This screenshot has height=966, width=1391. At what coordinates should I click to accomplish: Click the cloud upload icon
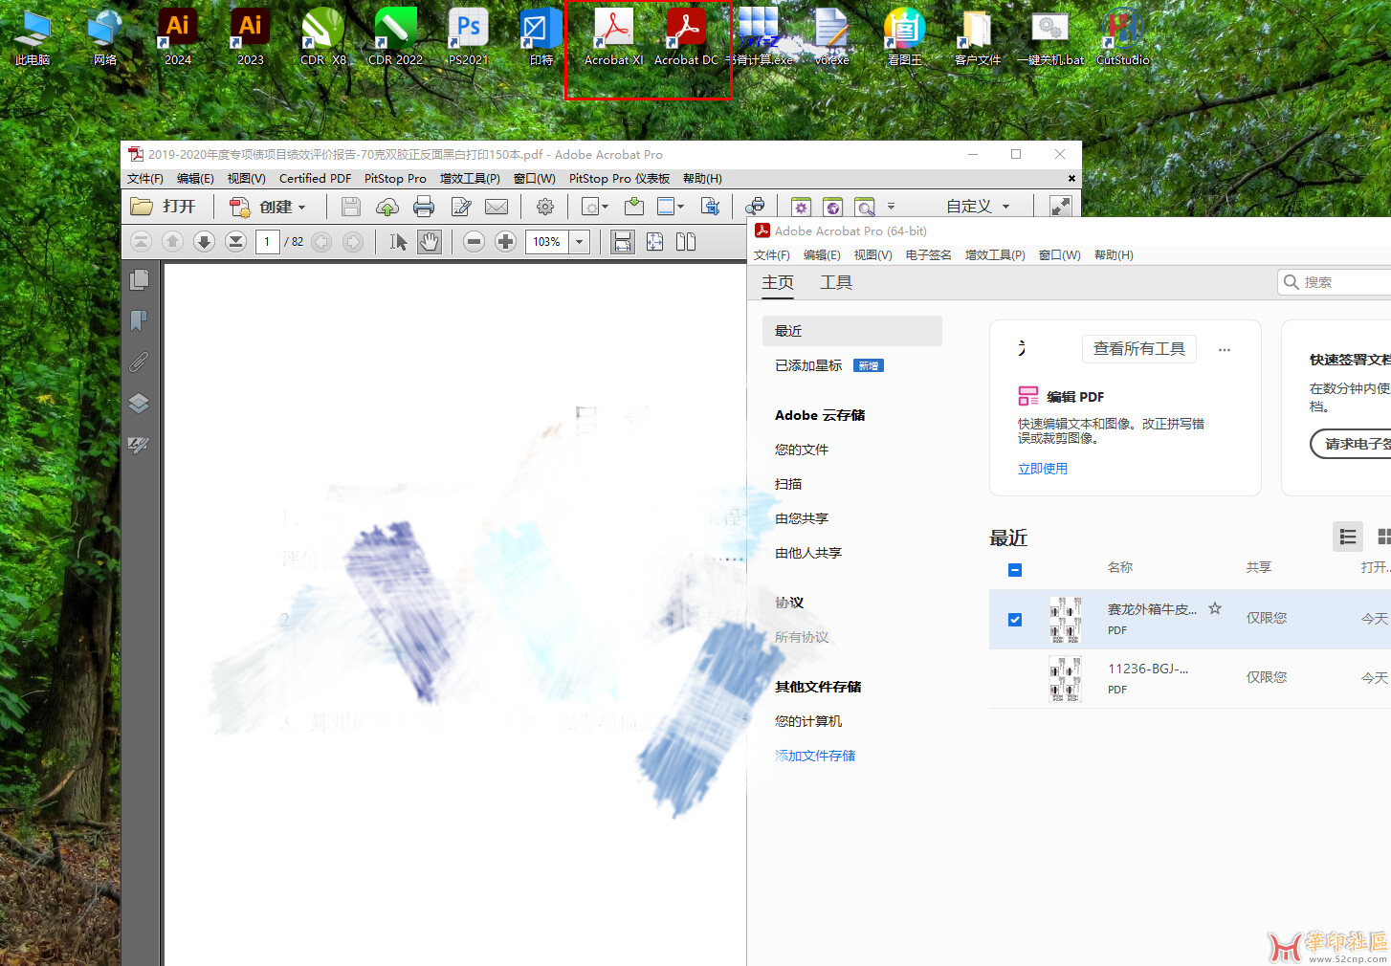(x=387, y=207)
